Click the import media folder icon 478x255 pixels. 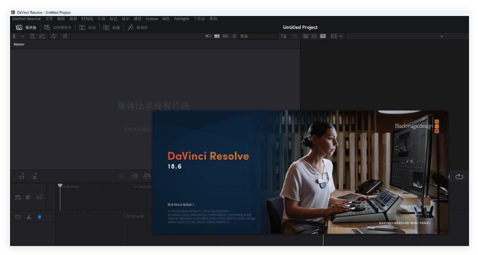(x=42, y=36)
